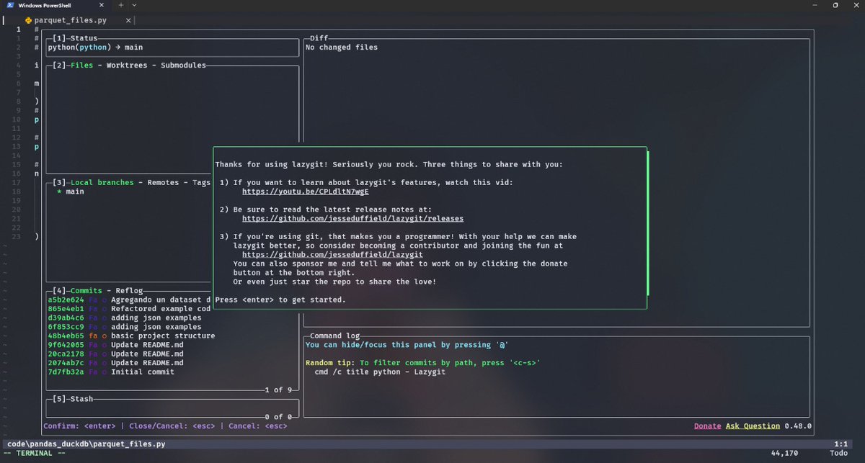Image resolution: width=865 pixels, height=463 pixels.
Task: Click the version number 0.48.0
Action: click(798, 426)
